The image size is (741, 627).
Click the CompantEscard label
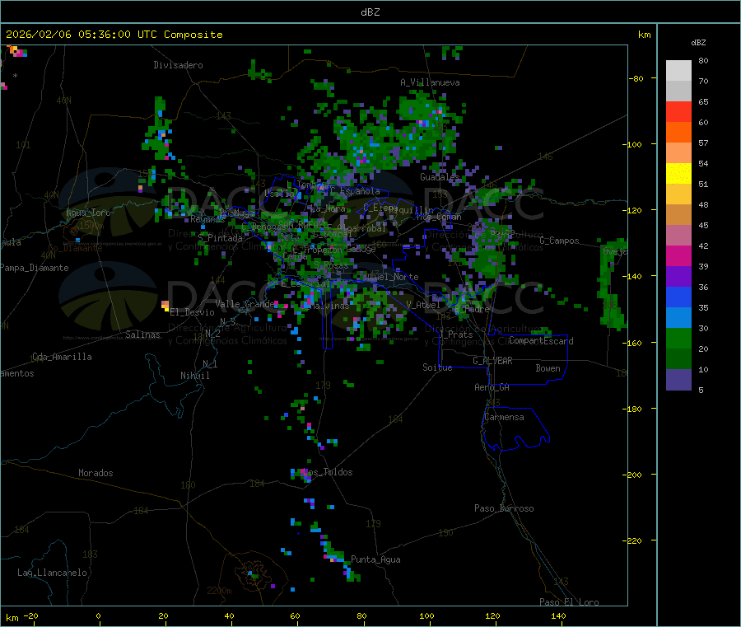point(541,340)
